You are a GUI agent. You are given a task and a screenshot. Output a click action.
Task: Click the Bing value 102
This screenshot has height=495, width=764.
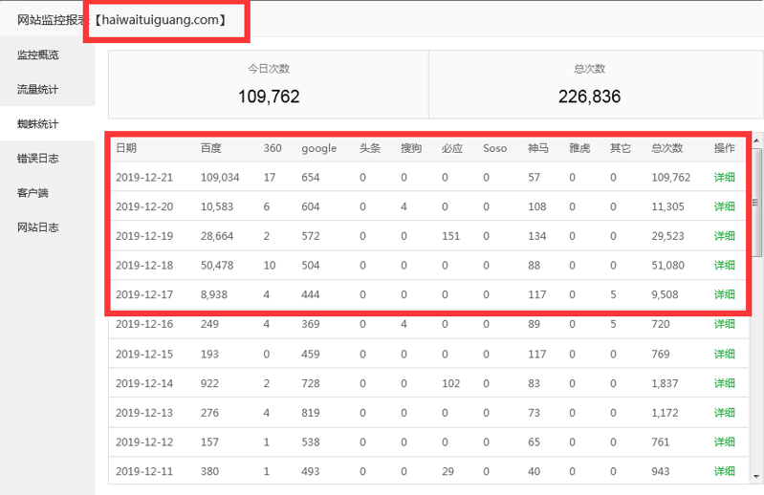(450, 383)
